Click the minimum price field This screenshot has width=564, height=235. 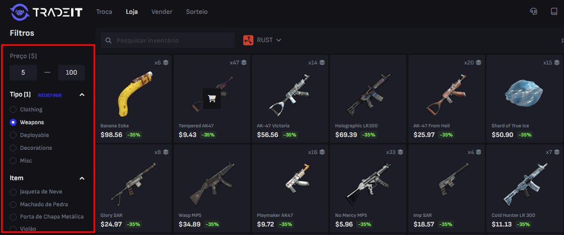(x=23, y=72)
